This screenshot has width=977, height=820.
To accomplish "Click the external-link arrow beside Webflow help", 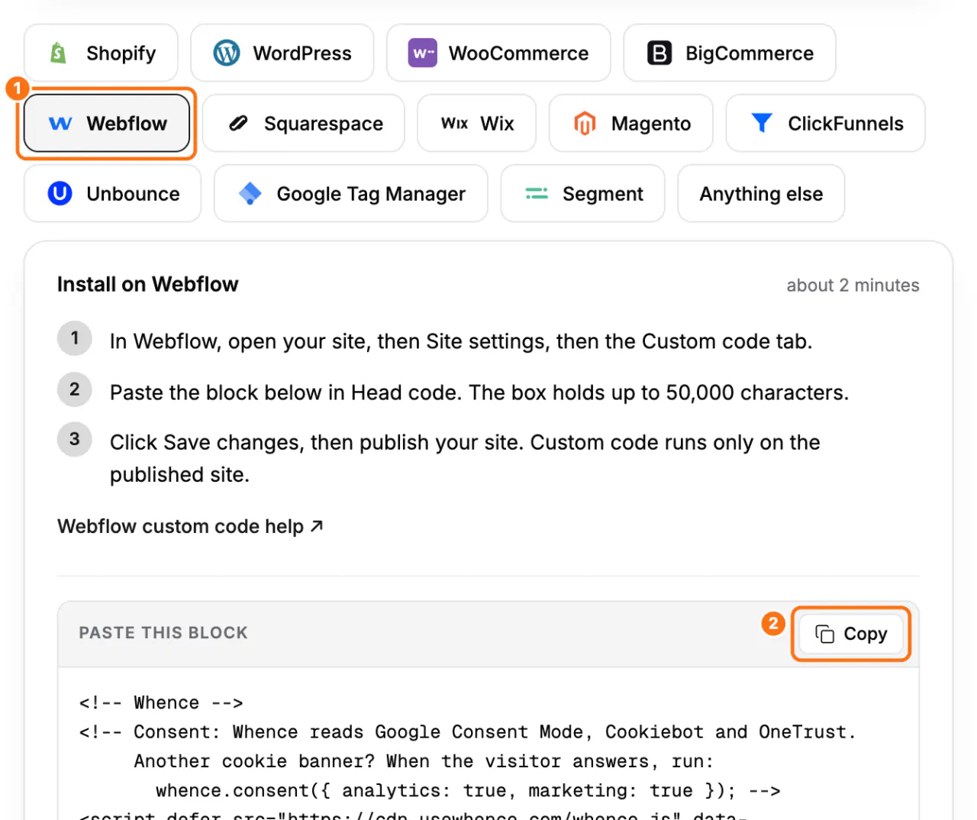I will [x=317, y=525].
